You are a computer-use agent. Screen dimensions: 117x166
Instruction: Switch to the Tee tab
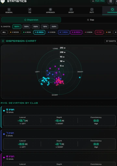coord(30,10)
